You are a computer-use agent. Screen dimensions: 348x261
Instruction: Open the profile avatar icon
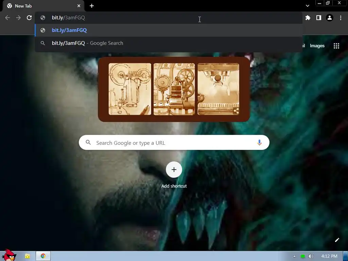pyautogui.click(x=330, y=18)
